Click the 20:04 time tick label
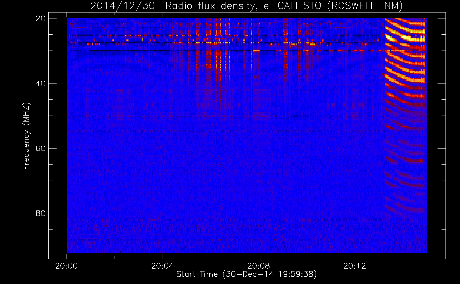 click(162, 266)
